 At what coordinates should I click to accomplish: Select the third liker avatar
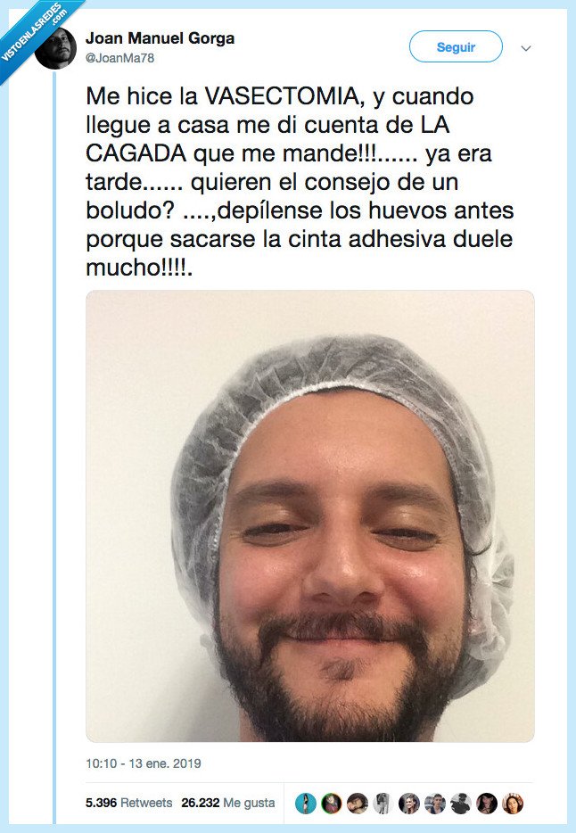[x=358, y=804]
